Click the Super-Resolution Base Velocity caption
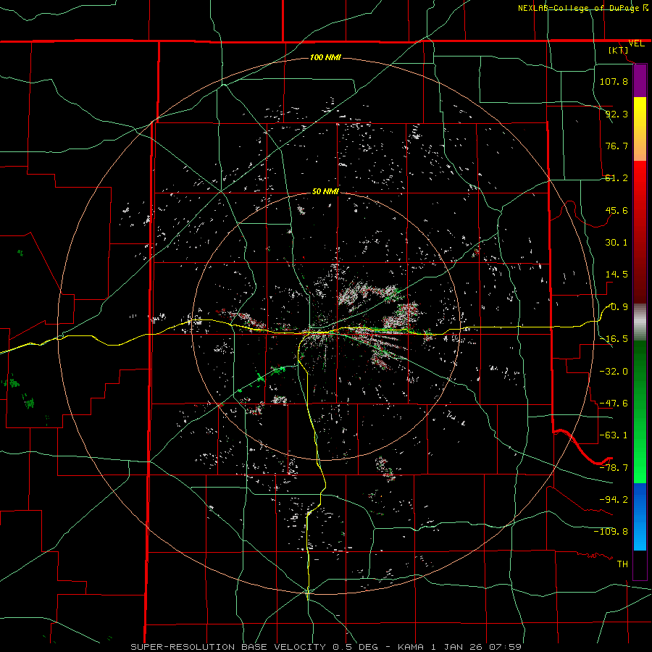652x652 pixels. click(x=326, y=647)
